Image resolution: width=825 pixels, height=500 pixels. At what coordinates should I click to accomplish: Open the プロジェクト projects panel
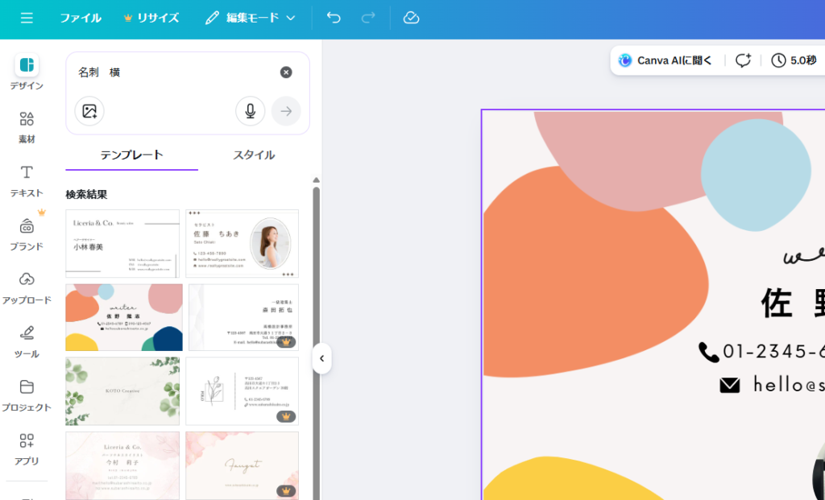tap(27, 395)
